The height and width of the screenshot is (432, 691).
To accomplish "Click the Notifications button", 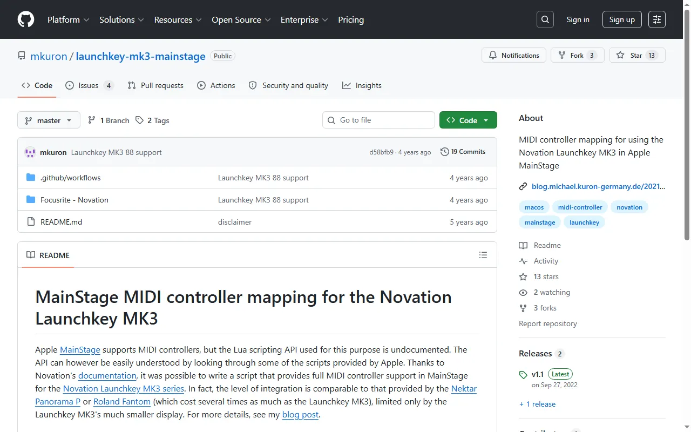I will point(514,56).
